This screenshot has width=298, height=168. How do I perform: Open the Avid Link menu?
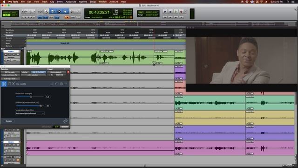tap(114, 2)
